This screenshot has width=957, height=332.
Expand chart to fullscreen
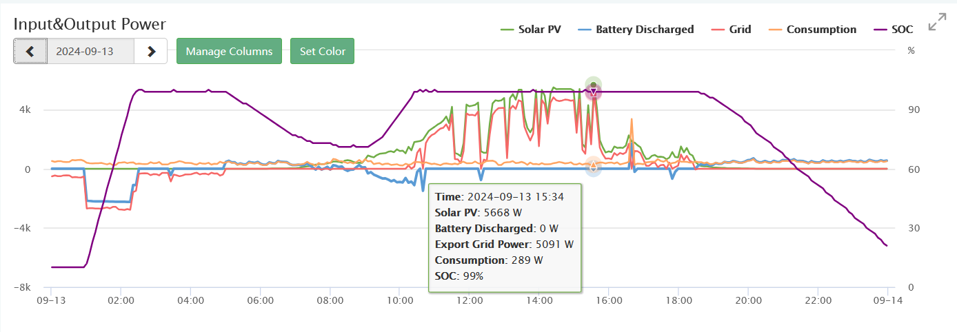937,23
